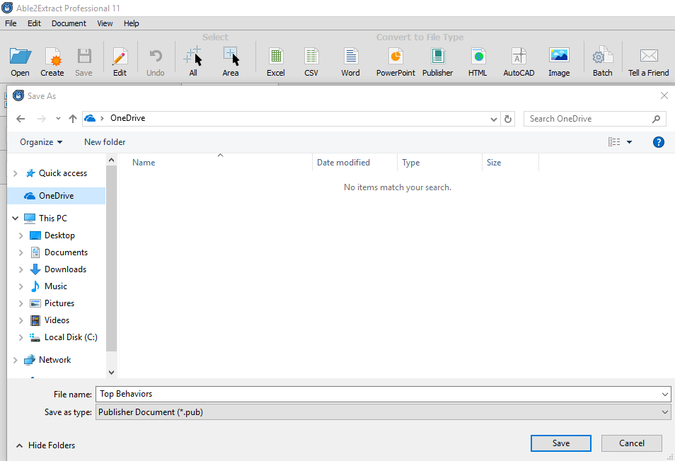This screenshot has width=675, height=461.
Task: Click the Create PDF icon
Action: coord(52,57)
